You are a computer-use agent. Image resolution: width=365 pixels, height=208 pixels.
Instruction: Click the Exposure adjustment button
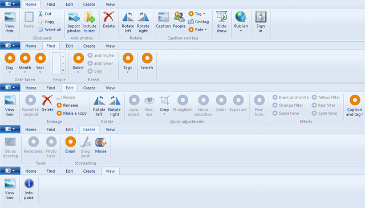[x=238, y=103]
